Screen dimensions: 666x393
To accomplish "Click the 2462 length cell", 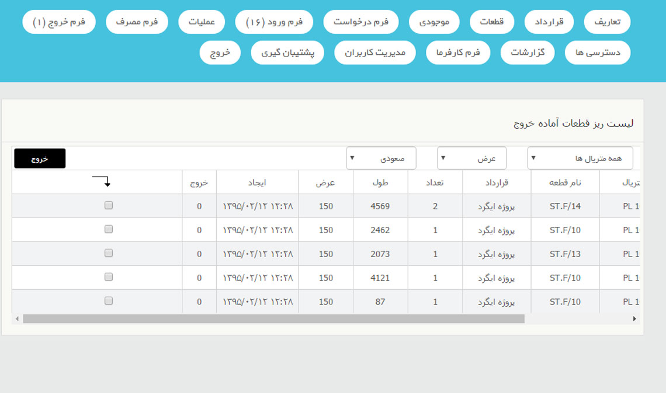I will [380, 230].
